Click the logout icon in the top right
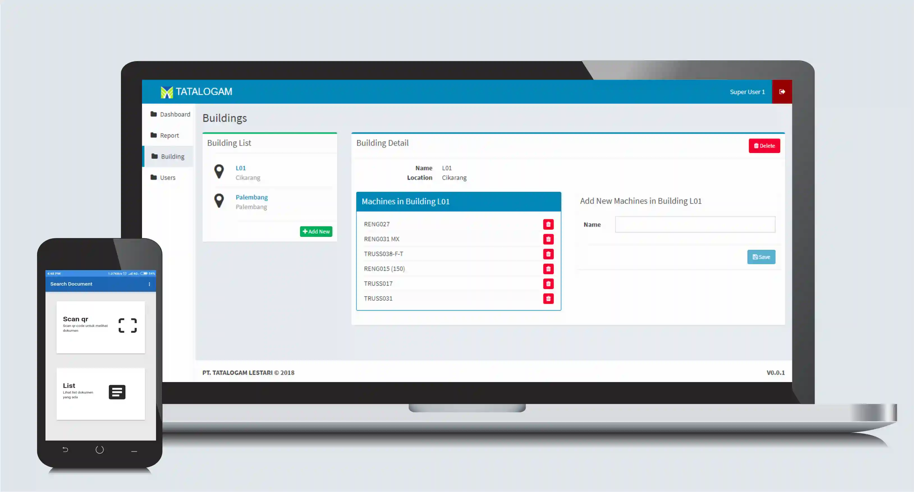The height and width of the screenshot is (492, 914). [x=782, y=91]
